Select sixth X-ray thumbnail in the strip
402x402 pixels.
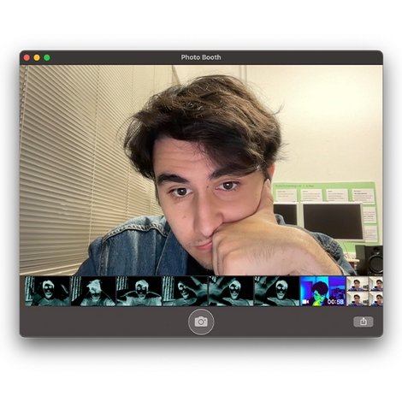pos(277,291)
